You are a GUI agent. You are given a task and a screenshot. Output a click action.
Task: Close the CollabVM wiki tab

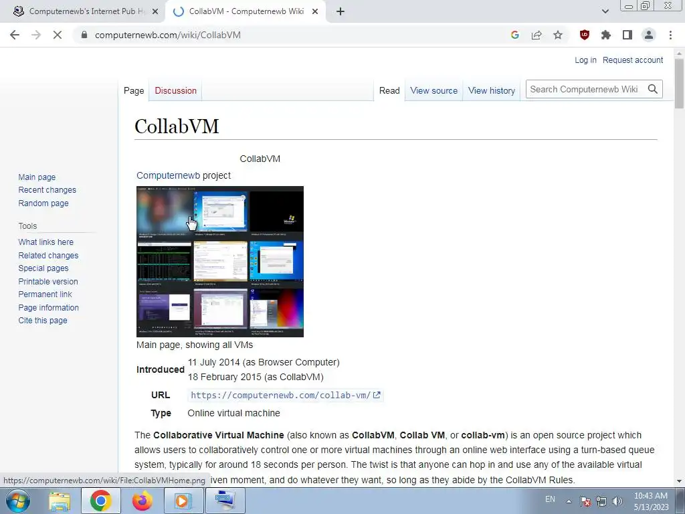[315, 12]
